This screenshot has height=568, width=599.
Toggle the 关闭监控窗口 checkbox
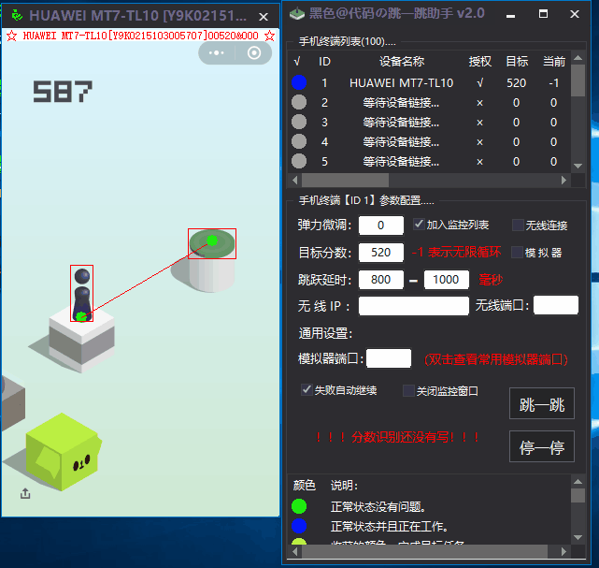coord(408,390)
